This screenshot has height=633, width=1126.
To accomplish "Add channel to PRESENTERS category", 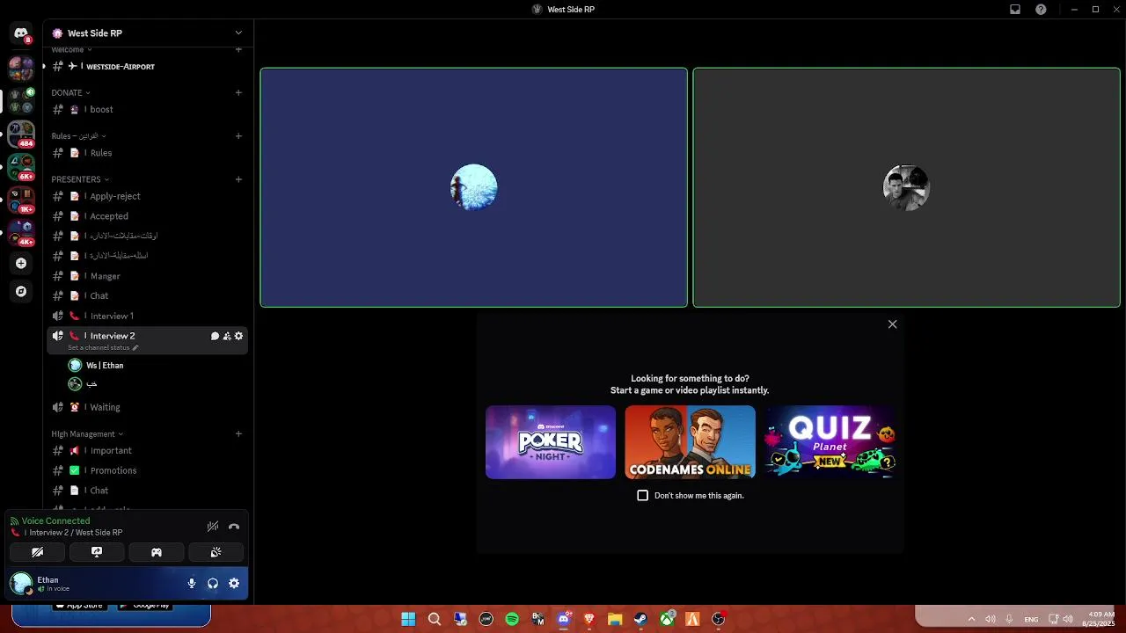I will 238,179.
